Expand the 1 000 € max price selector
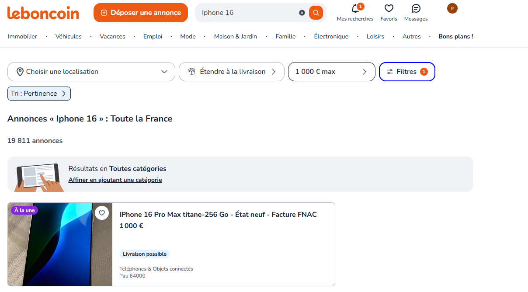This screenshot has height=292, width=528. [331, 71]
